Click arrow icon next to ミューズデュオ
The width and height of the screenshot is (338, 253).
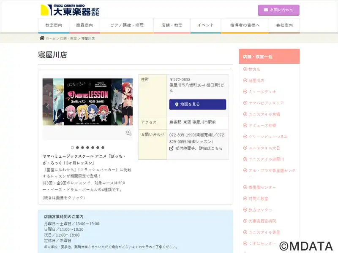245,92
